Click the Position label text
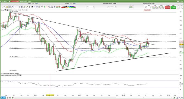Viewport: 184px width, 99px height. point(67,4)
